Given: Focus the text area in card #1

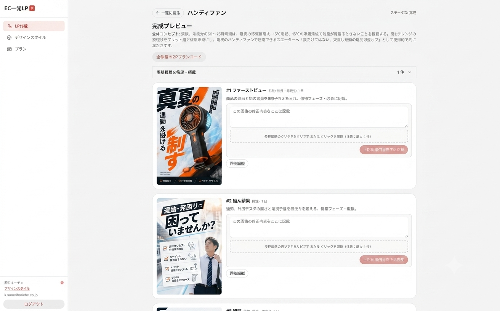Looking at the screenshot, I should (x=319, y=117).
